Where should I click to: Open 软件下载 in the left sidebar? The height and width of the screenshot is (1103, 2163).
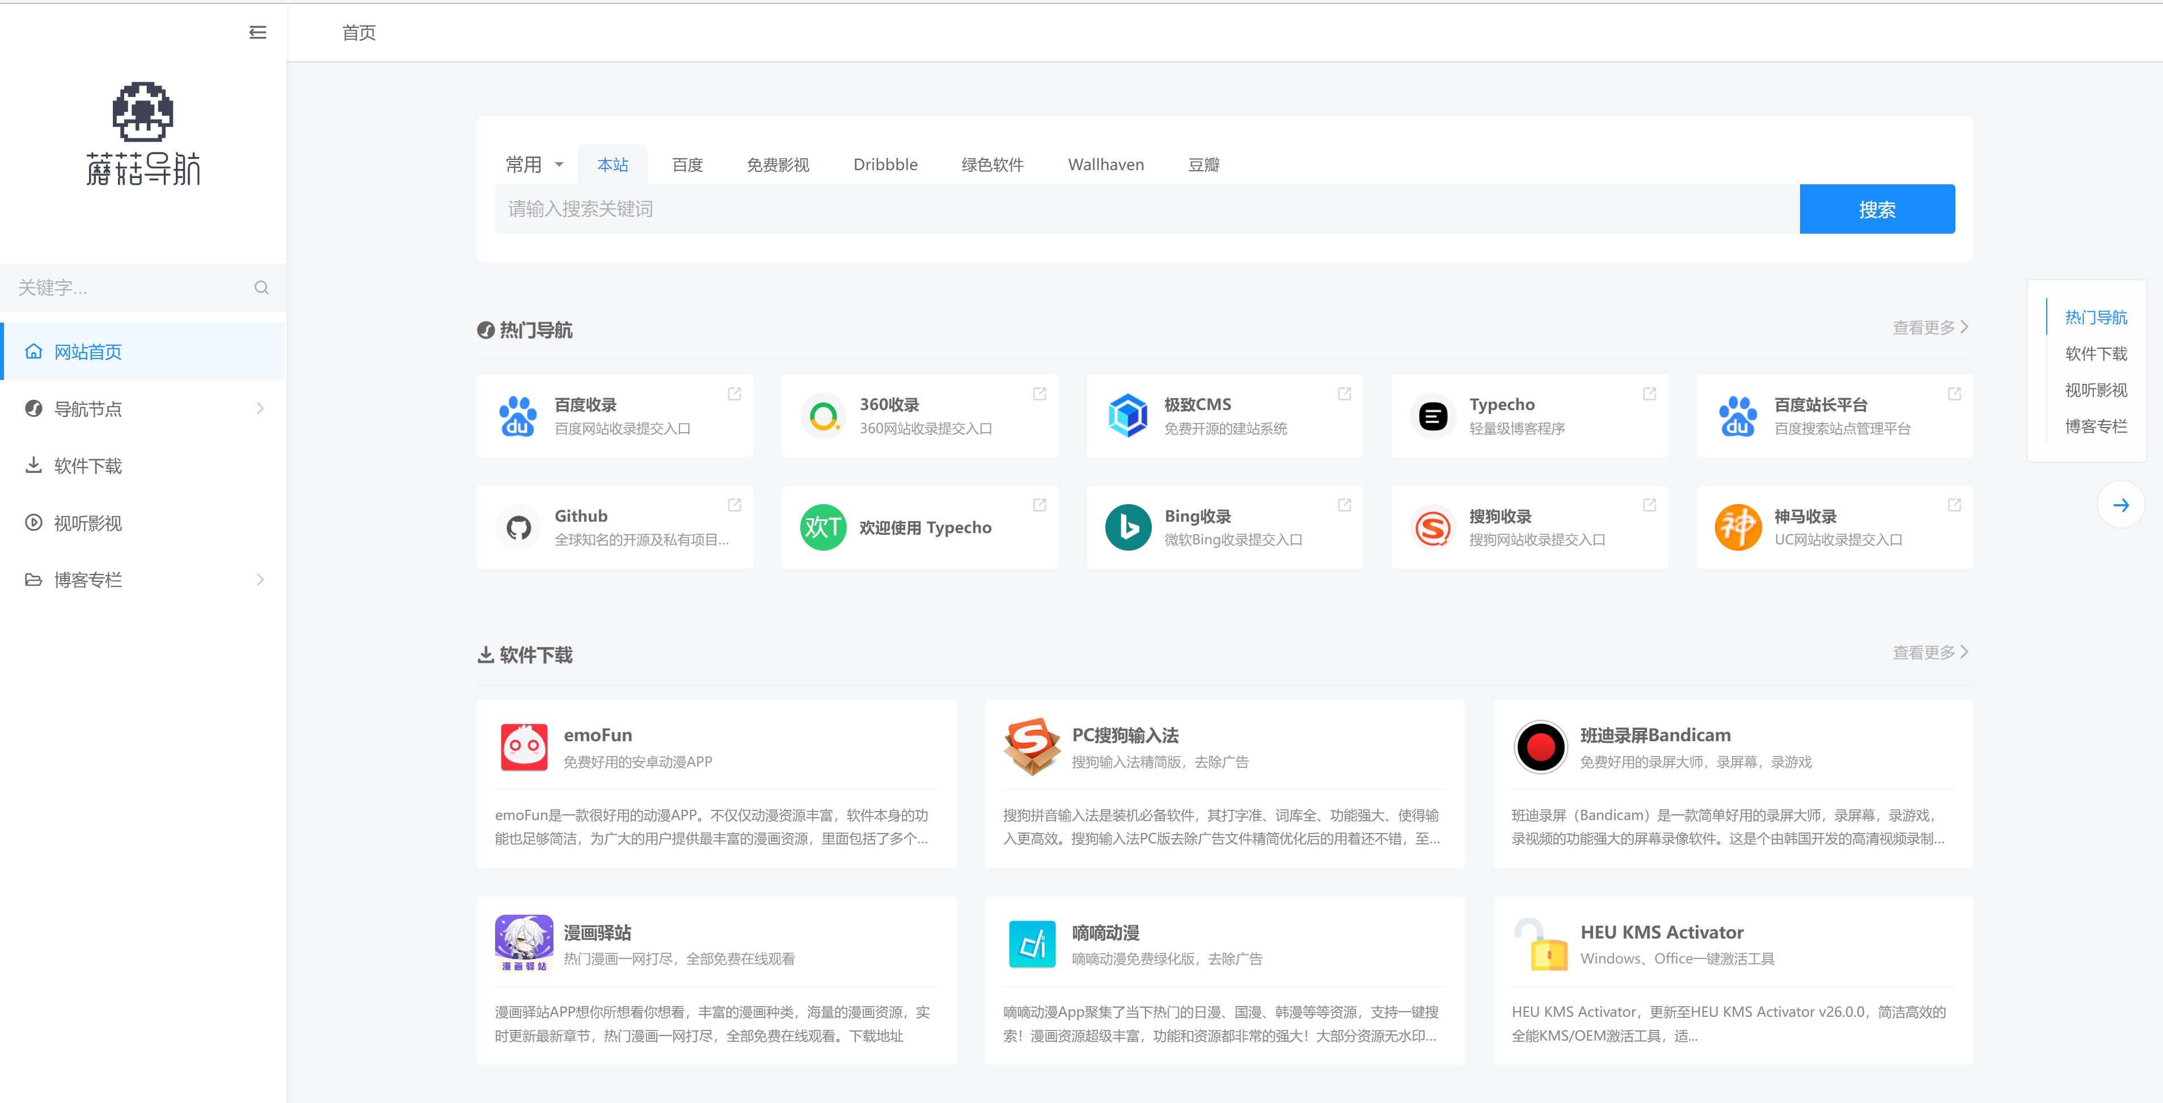(x=88, y=466)
